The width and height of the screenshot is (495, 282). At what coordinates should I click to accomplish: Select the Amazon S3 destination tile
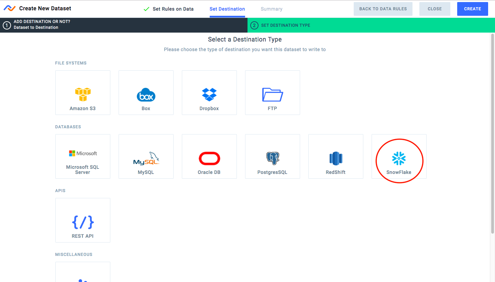click(83, 93)
